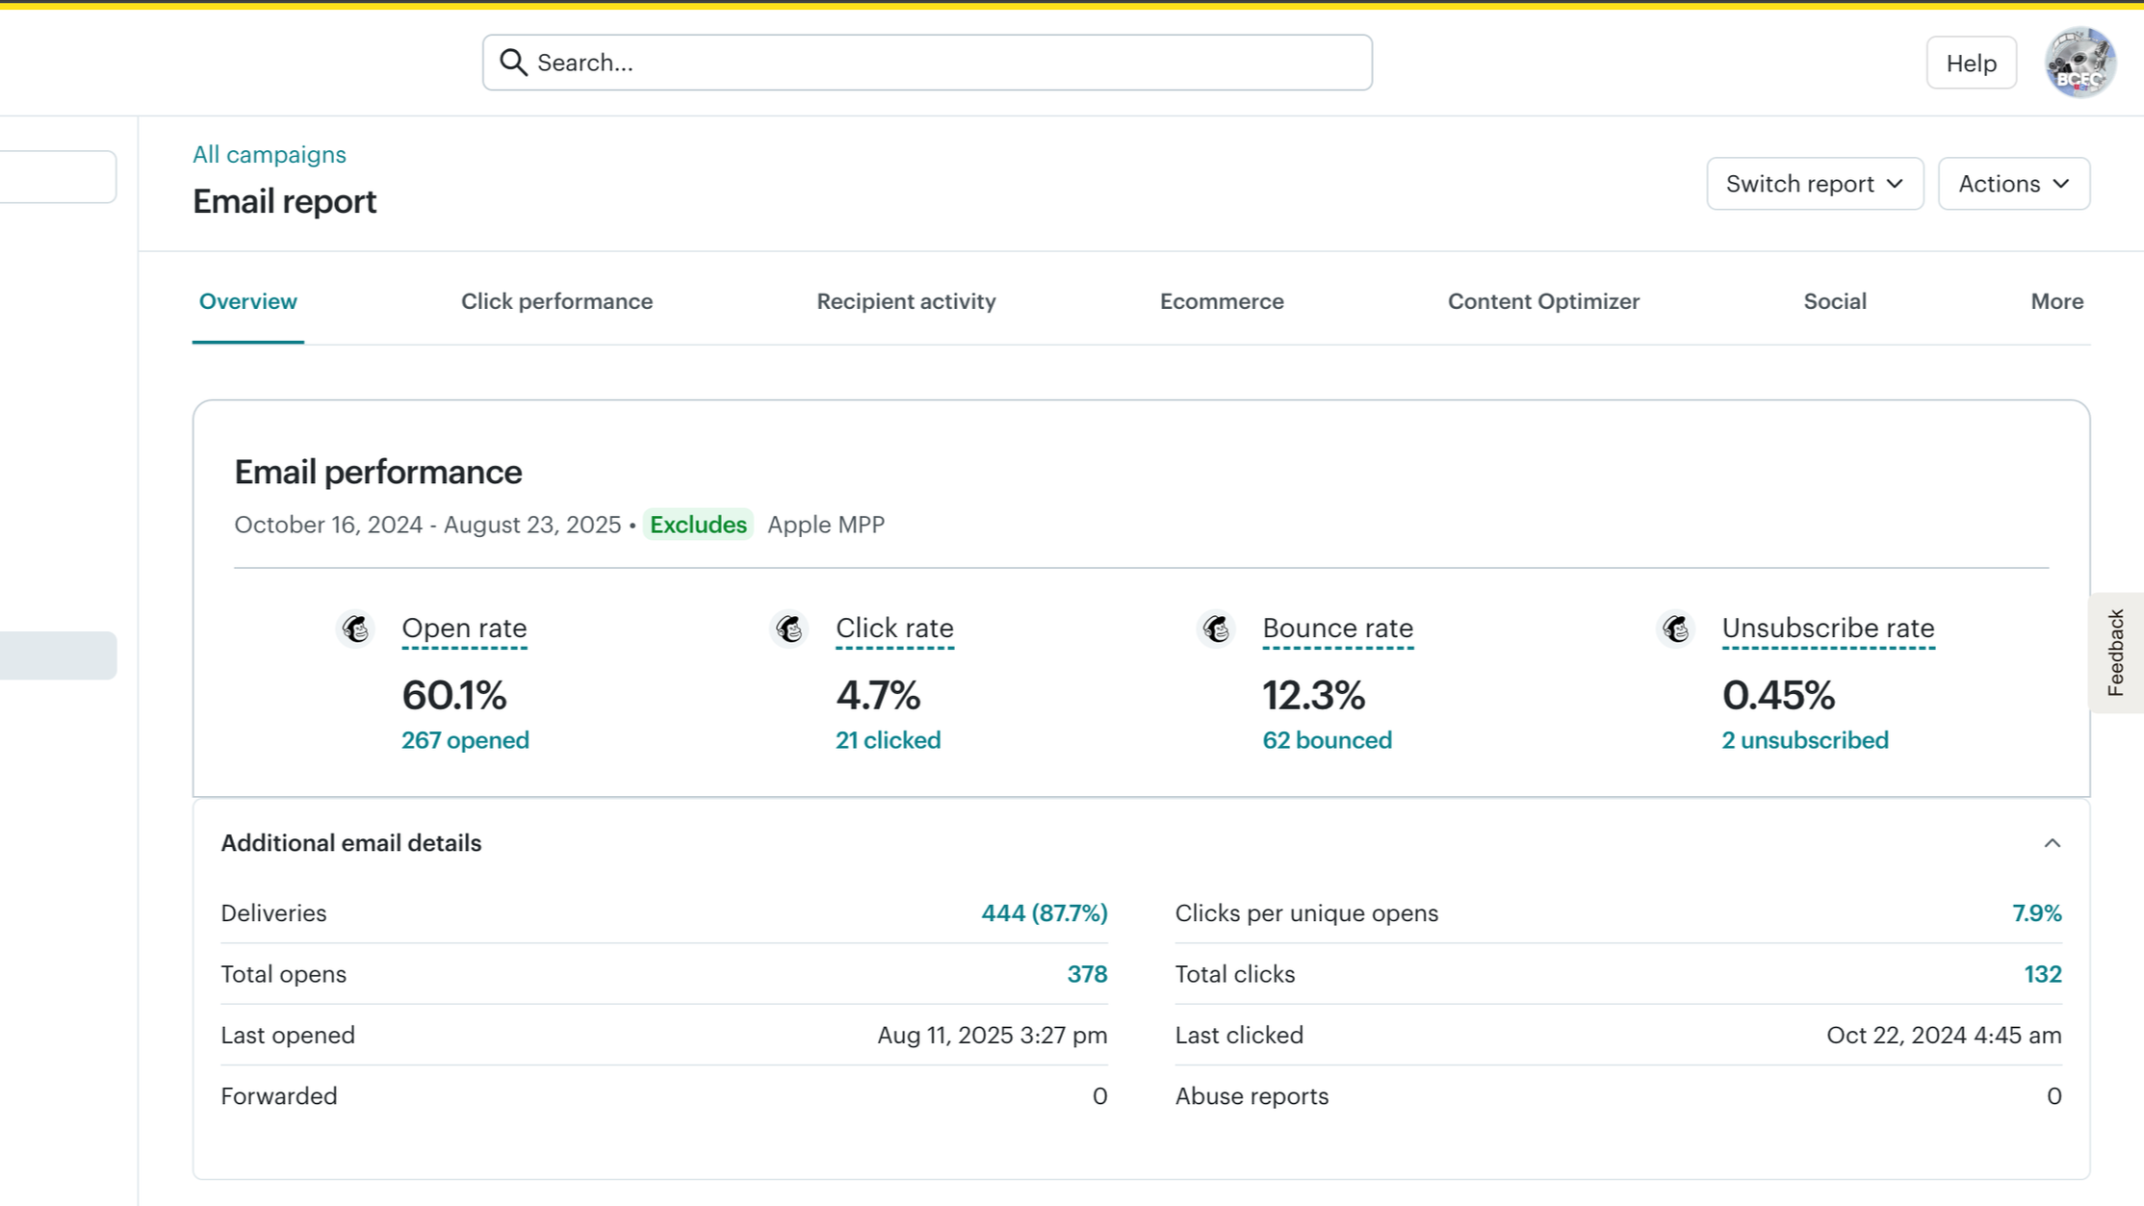The width and height of the screenshot is (2144, 1206).
Task: Switch to the Click performance tab
Action: point(556,301)
